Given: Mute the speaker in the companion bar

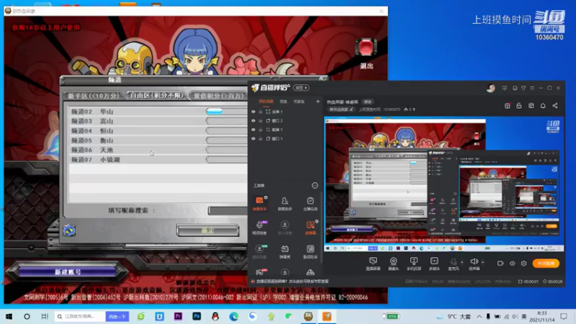Looking at the screenshot, I should tap(474, 264).
